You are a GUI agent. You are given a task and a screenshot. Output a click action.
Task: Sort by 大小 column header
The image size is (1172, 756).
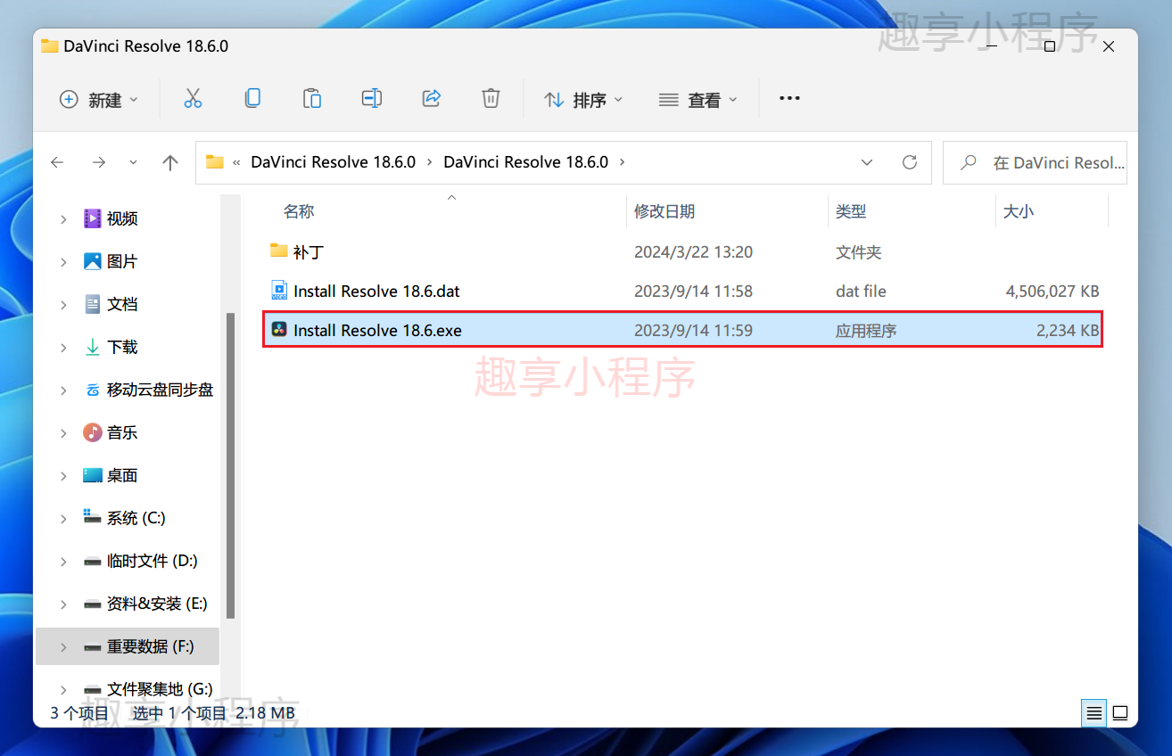point(1019,211)
